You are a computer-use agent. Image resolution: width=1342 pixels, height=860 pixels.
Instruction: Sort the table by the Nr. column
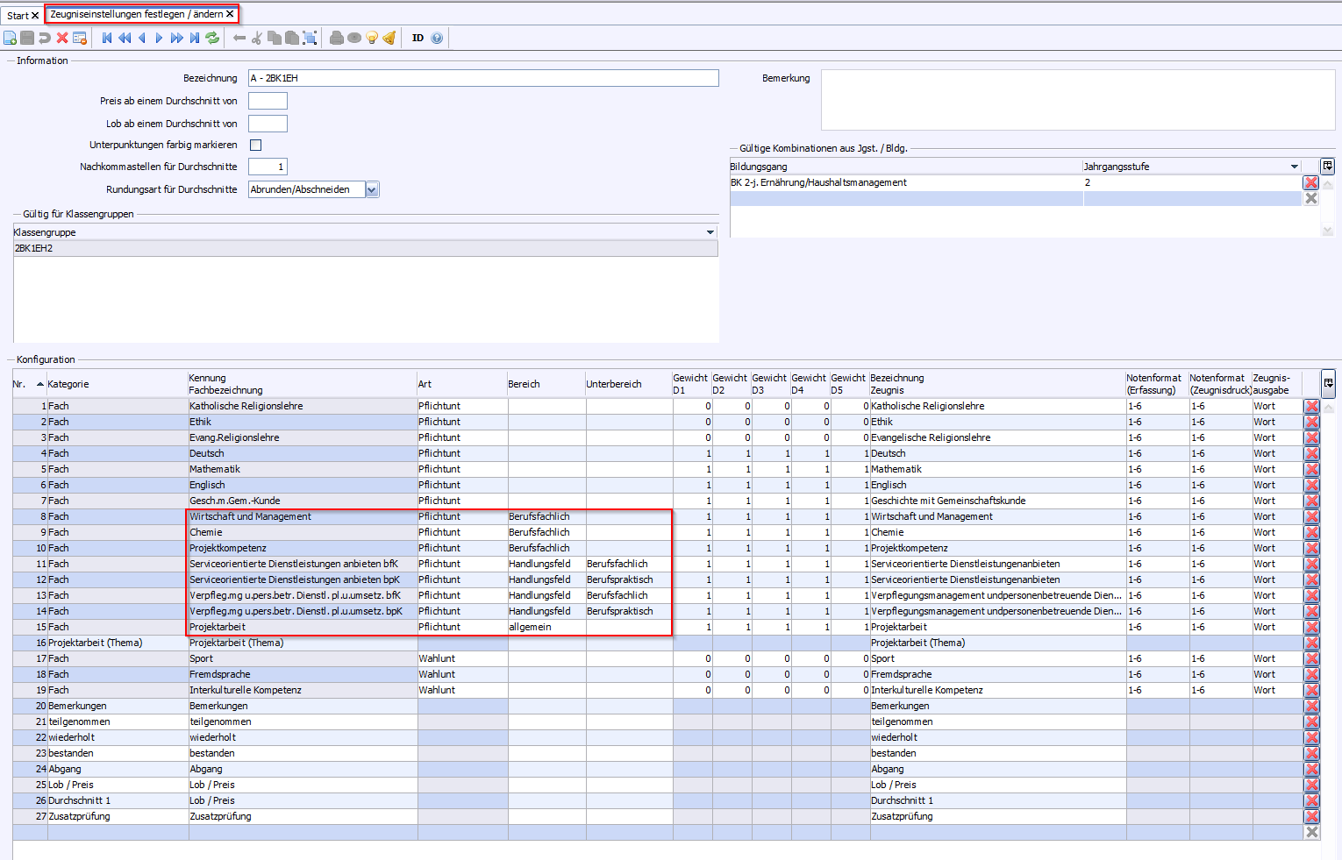tap(26, 384)
